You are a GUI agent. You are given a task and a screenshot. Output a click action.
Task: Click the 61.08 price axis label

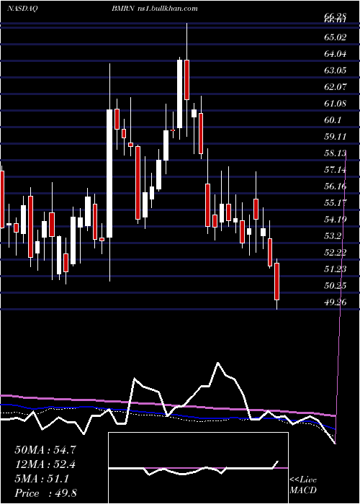click(335, 104)
